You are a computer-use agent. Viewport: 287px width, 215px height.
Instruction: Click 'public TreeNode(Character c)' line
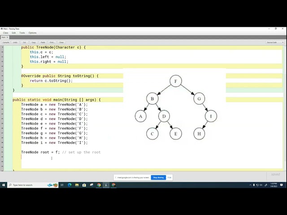tap(53, 47)
